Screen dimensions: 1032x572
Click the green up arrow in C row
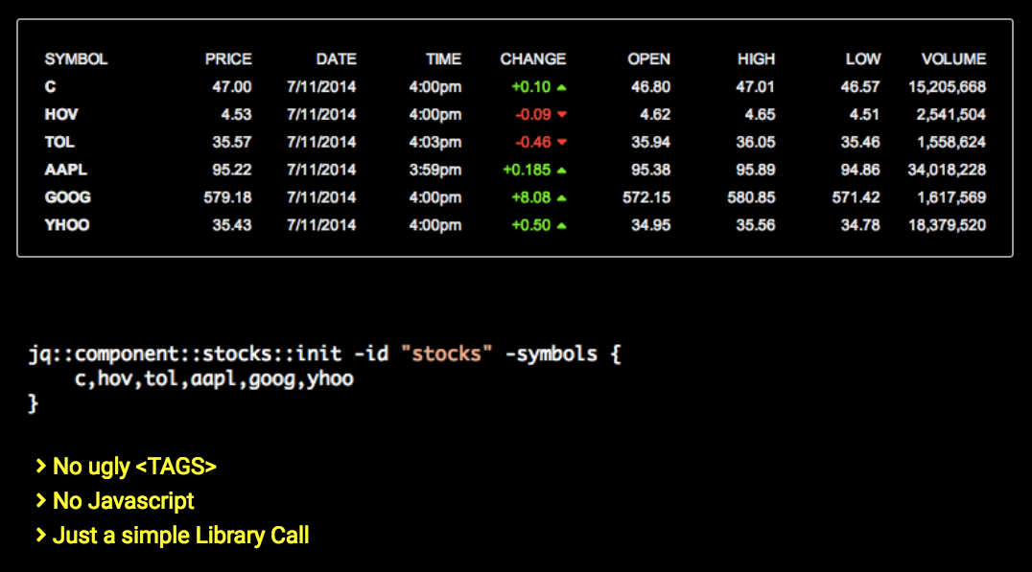pyautogui.click(x=562, y=87)
